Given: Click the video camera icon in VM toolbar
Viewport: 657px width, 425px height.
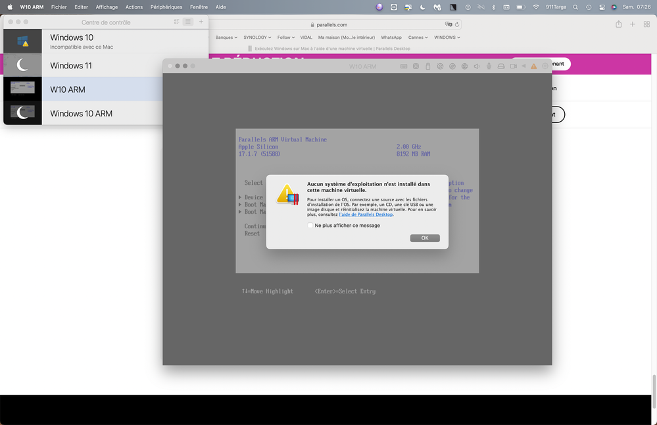Looking at the screenshot, I should (513, 66).
